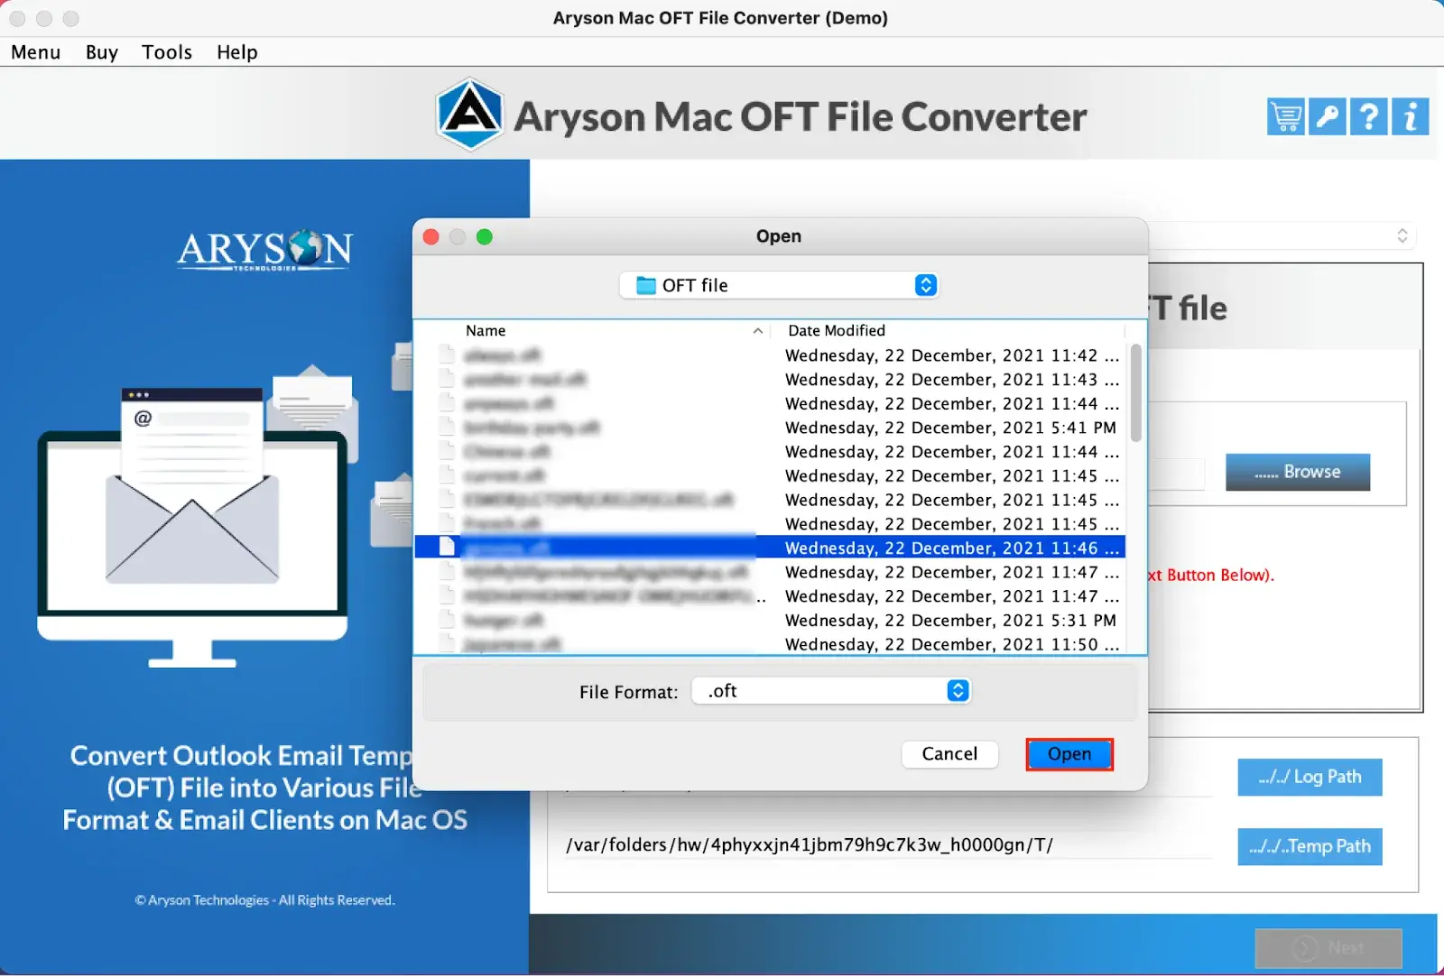This screenshot has height=977, width=1444.
Task: Sort by the Name column header
Action: [x=486, y=331]
